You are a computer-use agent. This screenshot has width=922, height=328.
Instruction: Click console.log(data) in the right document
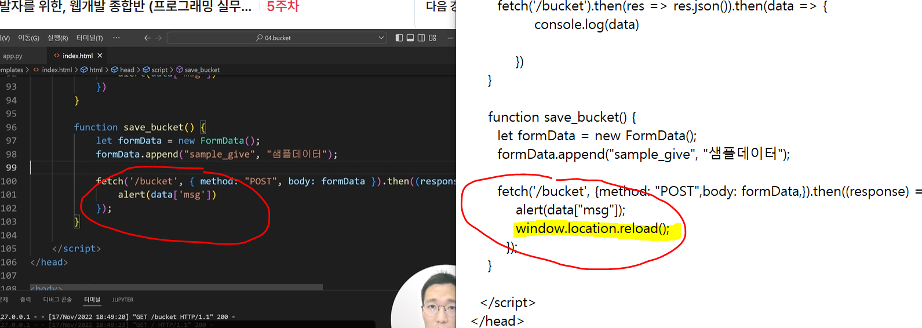(x=586, y=24)
